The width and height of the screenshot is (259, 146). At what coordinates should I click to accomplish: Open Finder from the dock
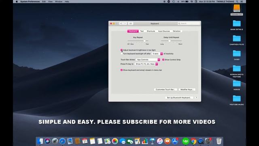pos(40,141)
